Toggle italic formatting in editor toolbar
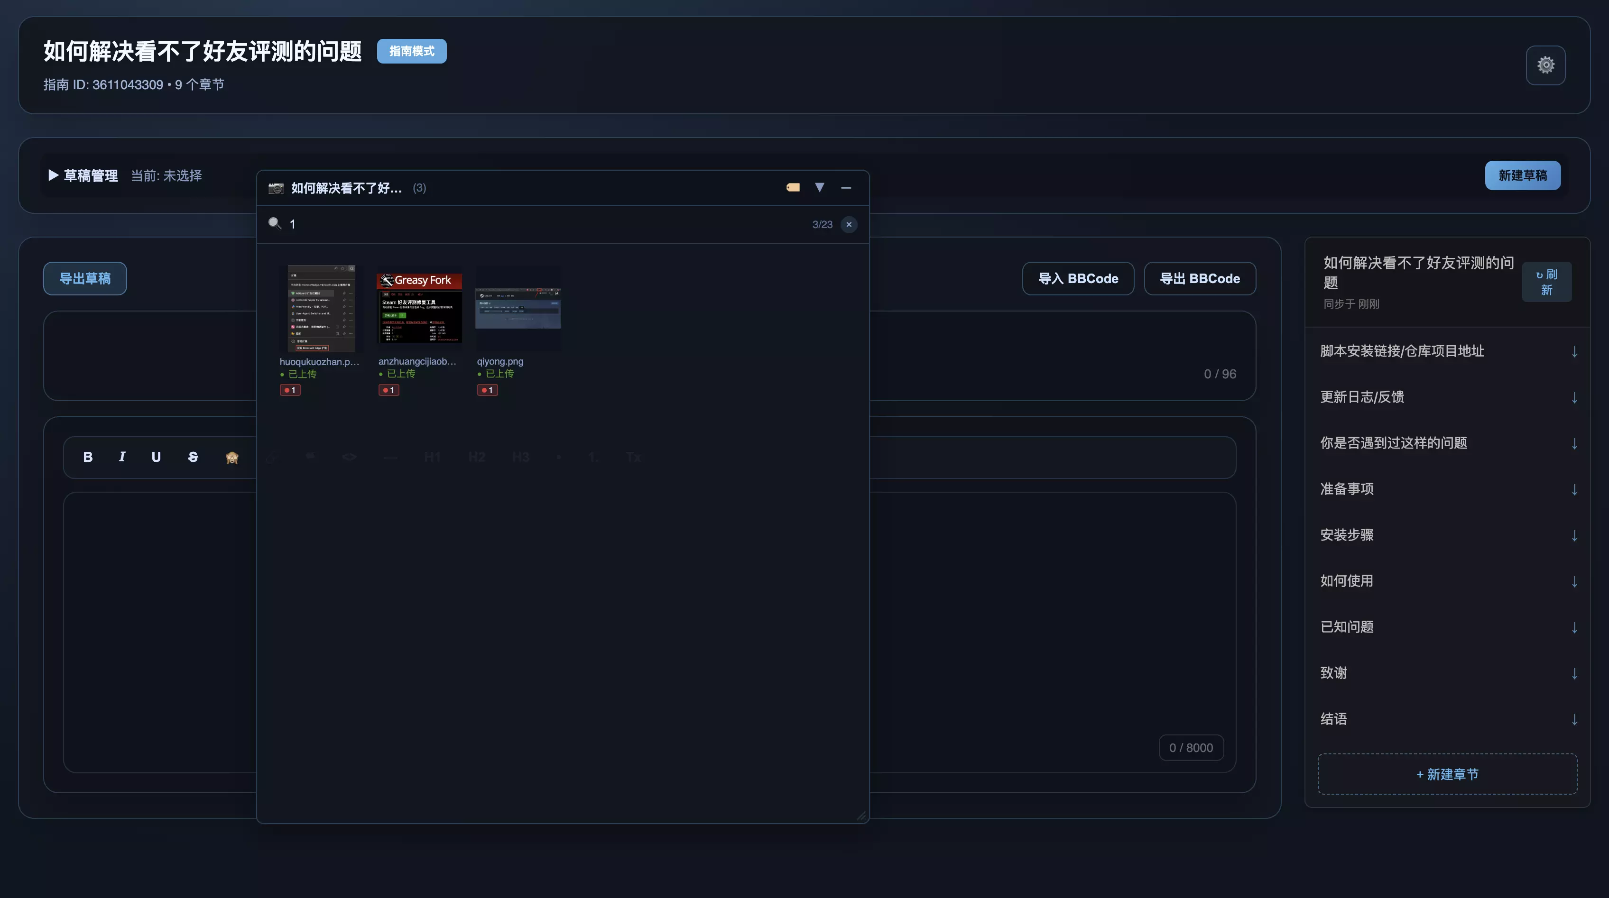 pyautogui.click(x=122, y=457)
